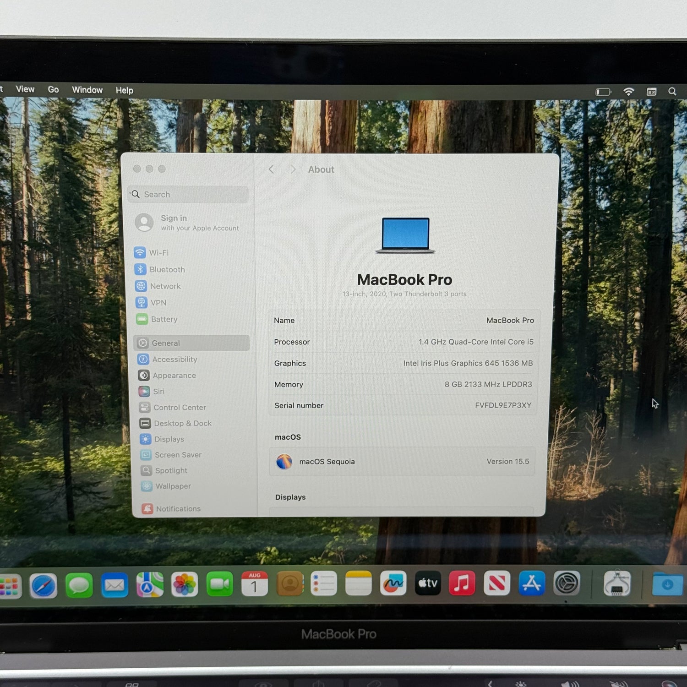Open Maps from the Dock
The width and height of the screenshot is (687, 687).
[149, 585]
